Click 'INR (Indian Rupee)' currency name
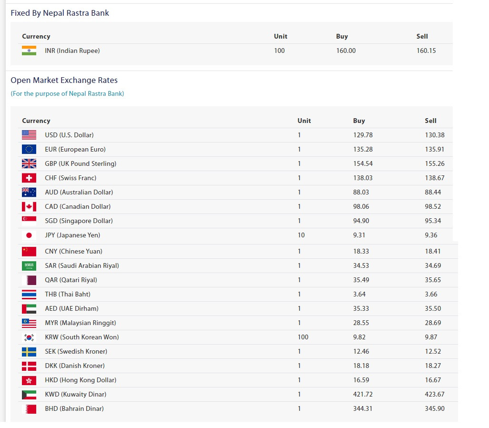 pyautogui.click(x=72, y=51)
